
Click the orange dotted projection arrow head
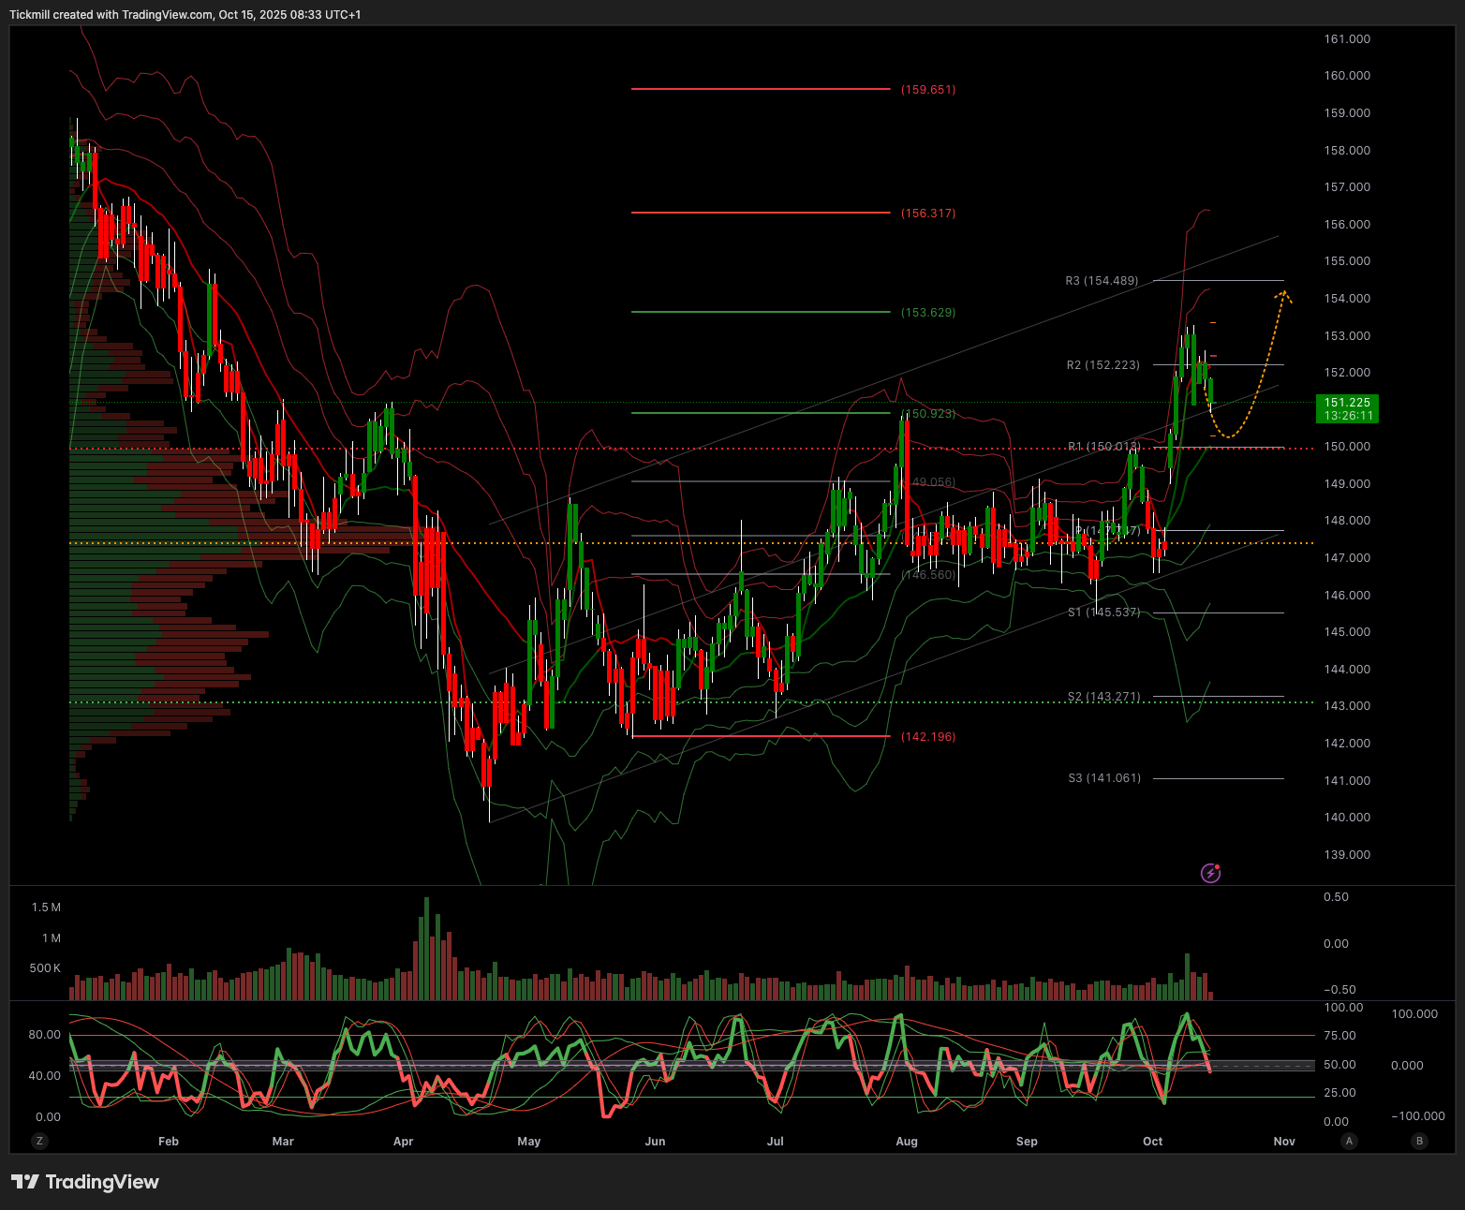tap(1283, 296)
